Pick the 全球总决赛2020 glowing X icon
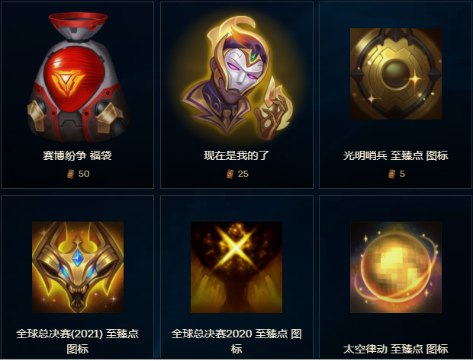Screen dimensions: 473x361 pyautogui.click(x=236, y=267)
